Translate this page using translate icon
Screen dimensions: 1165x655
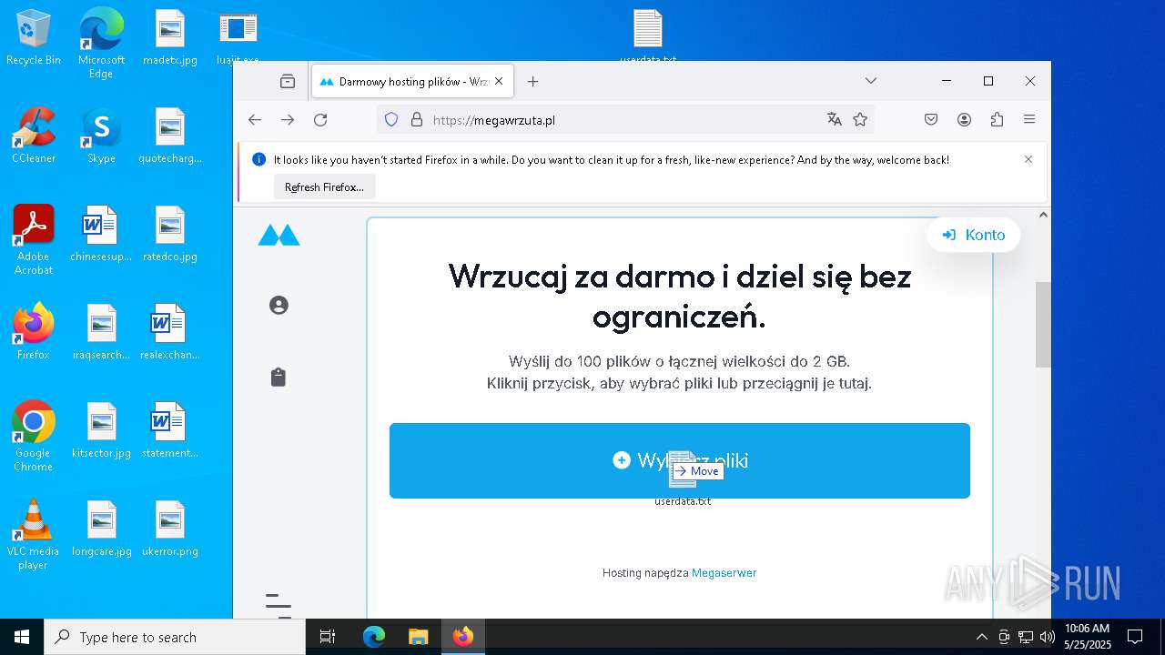pos(834,119)
